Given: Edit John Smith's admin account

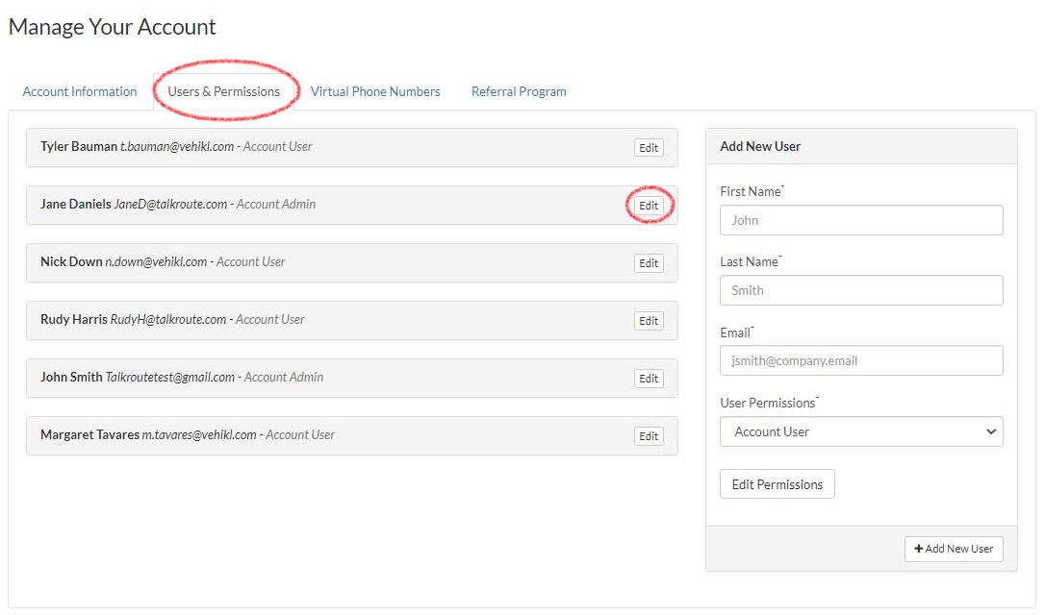Looking at the screenshot, I should [648, 378].
